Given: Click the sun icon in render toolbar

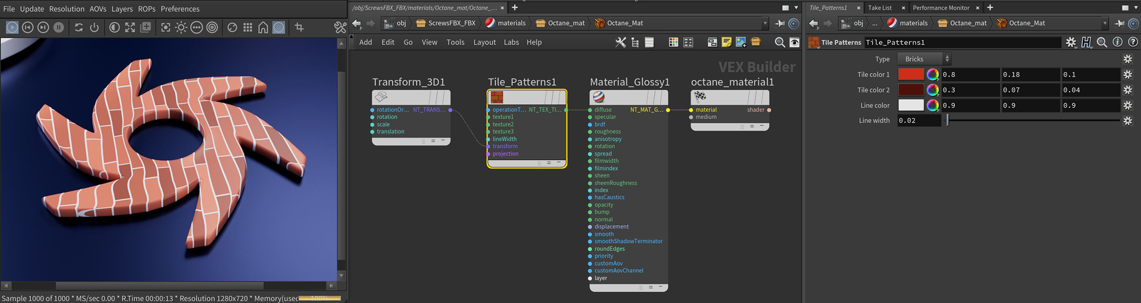Looking at the screenshot, I should pyautogui.click(x=181, y=28).
